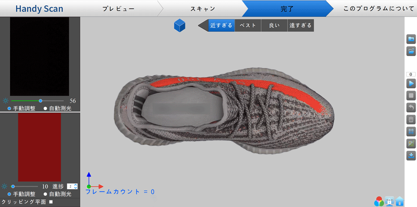The image size is (417, 207).
Task: Click the mesh grid icon
Action: 411,131
